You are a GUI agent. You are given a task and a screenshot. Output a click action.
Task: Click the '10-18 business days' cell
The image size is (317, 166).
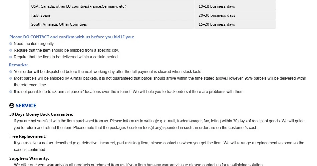pyautogui.click(x=235, y=6)
